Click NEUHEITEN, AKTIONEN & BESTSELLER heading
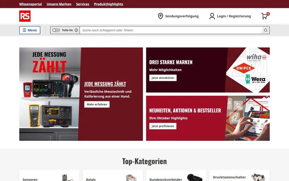Screen dimensions: 289x181 [x=185, y=110]
